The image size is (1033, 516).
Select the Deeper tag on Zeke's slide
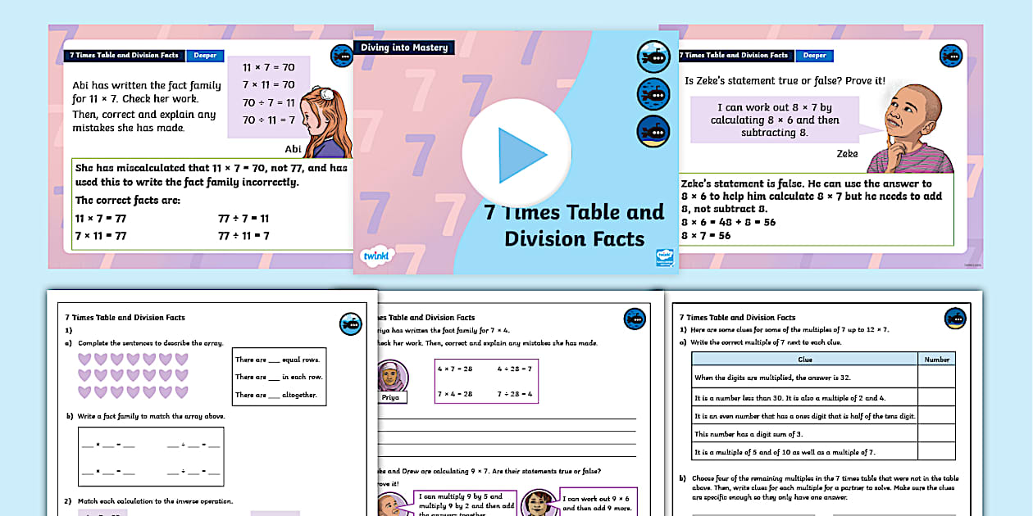[x=814, y=56]
